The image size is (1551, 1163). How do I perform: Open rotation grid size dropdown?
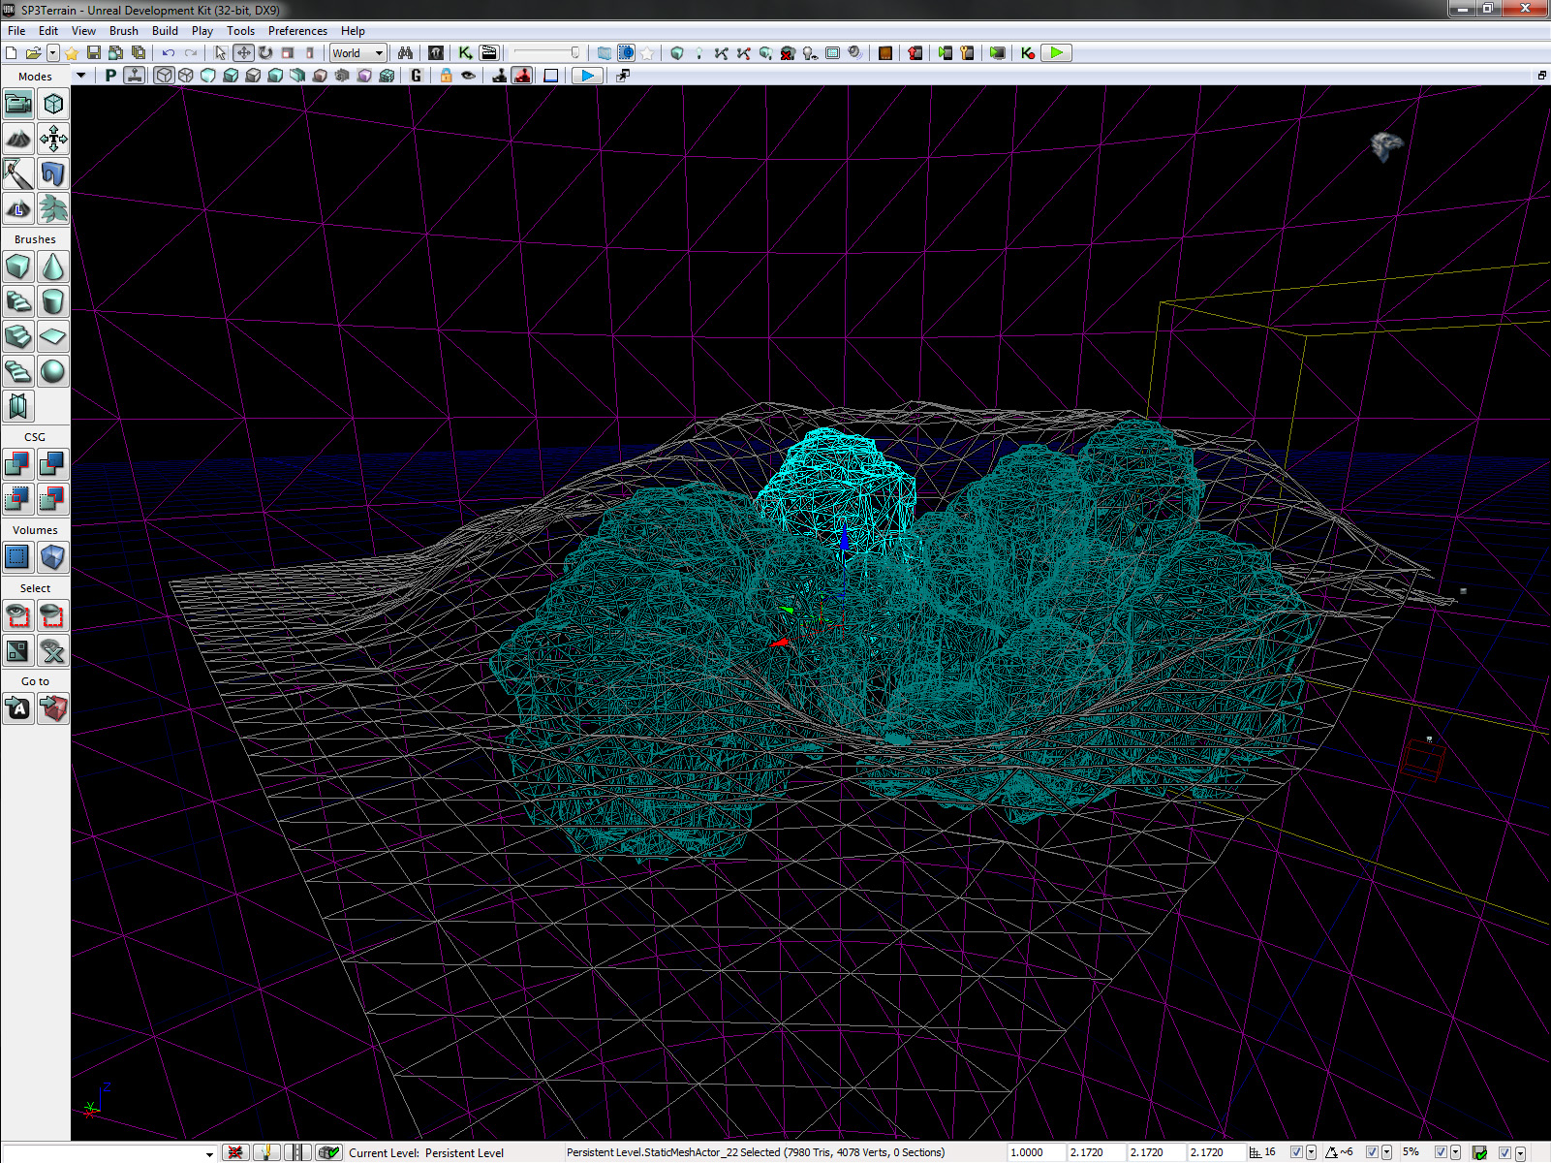click(x=1386, y=1152)
